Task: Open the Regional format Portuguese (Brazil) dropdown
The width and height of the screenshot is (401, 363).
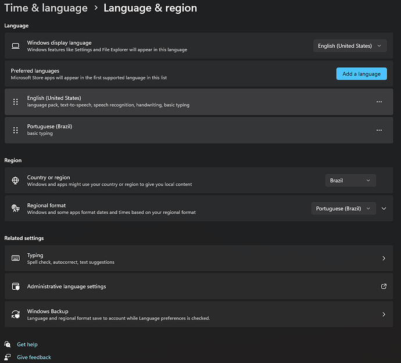Action: pyautogui.click(x=344, y=209)
